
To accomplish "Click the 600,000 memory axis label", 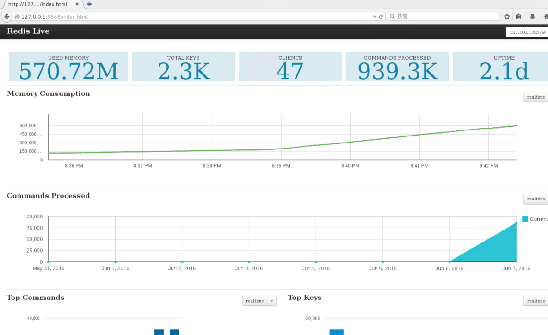I will pos(31,125).
